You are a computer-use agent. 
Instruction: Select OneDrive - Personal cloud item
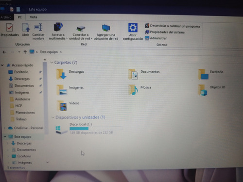(26, 128)
